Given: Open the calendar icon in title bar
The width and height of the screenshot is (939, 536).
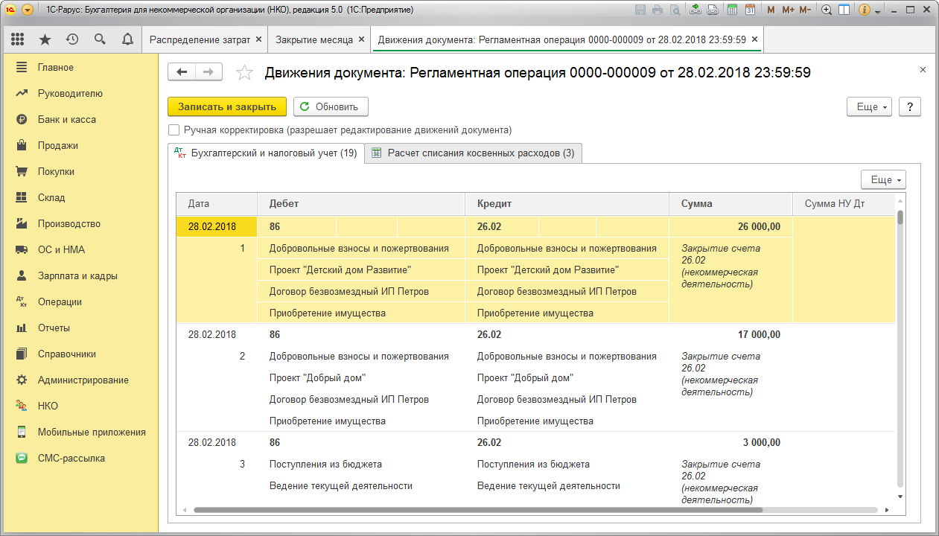Looking at the screenshot, I should [750, 10].
